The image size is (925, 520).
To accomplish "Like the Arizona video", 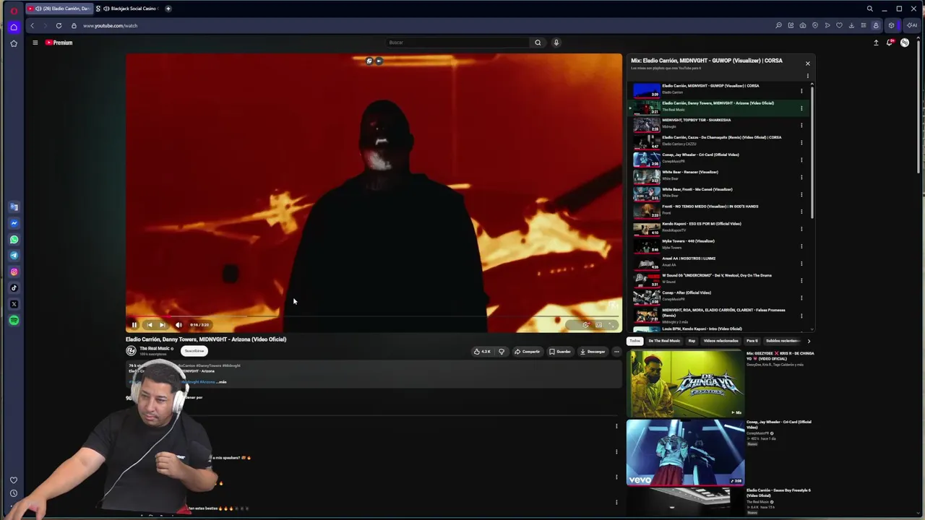I will point(482,352).
